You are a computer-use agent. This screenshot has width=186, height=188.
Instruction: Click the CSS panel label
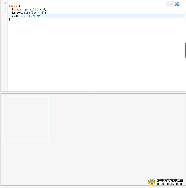pos(170,4)
